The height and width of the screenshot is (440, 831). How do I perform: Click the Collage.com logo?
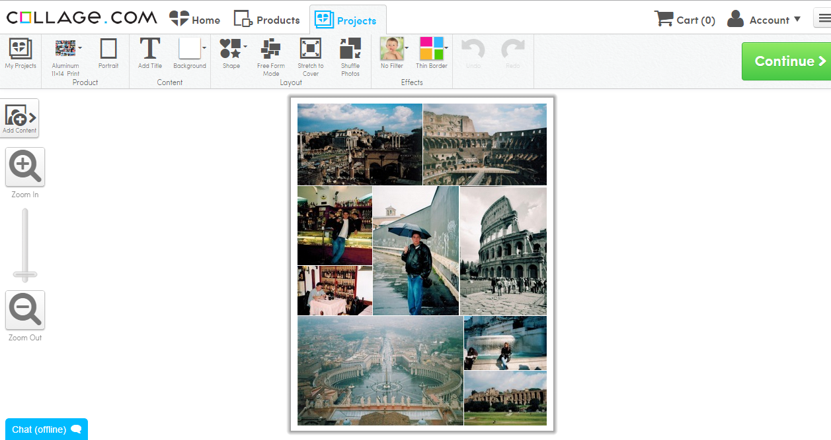click(x=82, y=18)
